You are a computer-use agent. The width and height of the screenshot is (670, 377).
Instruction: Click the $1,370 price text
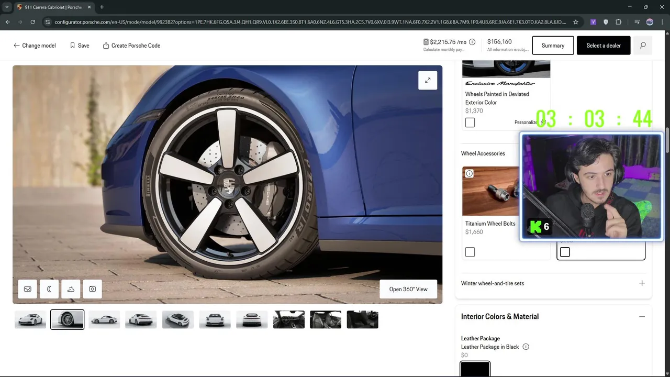coord(474,110)
